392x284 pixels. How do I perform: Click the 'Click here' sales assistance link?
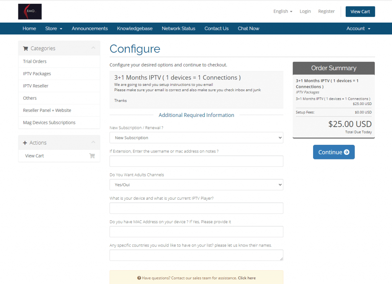click(x=247, y=278)
